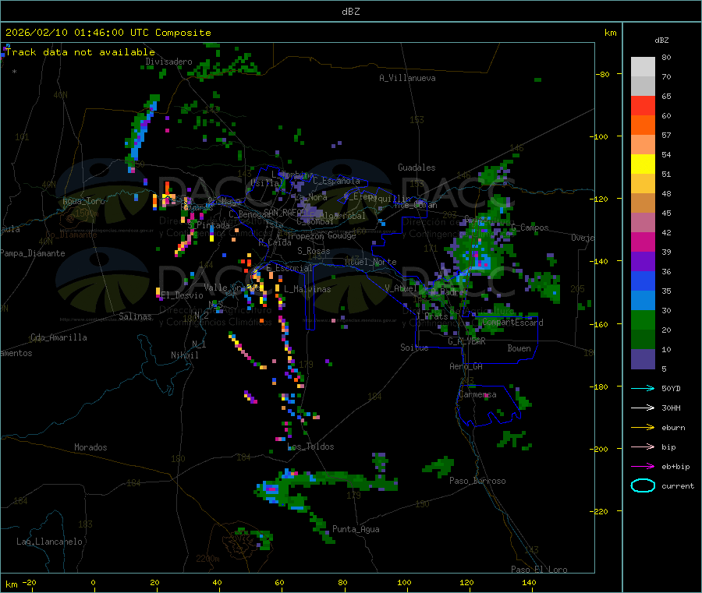Image resolution: width=702 pixels, height=593 pixels.
Task: Click the yellow eburn arrow in legend
Action: coord(643,427)
